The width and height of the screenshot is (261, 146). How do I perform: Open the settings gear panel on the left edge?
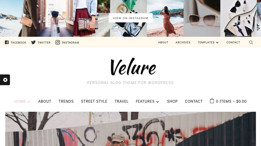(5, 80)
